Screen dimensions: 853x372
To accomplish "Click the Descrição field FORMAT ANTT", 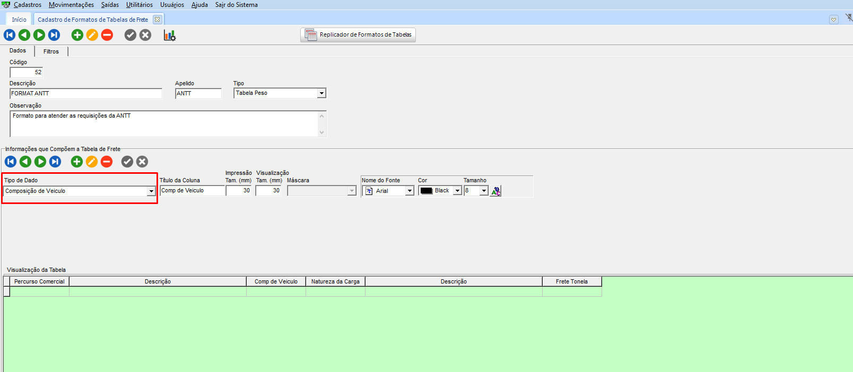I will tap(86, 94).
